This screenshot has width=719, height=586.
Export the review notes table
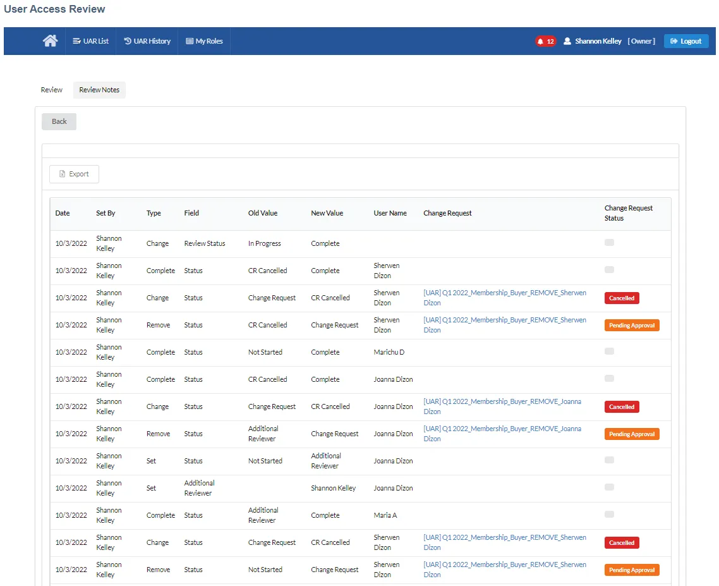[x=75, y=174]
